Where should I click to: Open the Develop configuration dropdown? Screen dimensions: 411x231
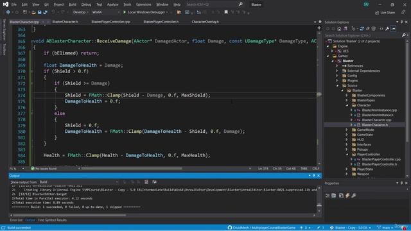point(80,12)
